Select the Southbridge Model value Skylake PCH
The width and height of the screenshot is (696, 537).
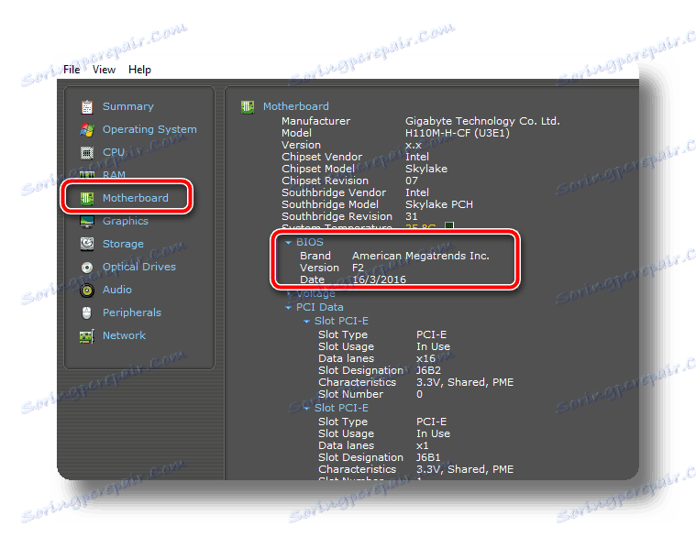(439, 204)
